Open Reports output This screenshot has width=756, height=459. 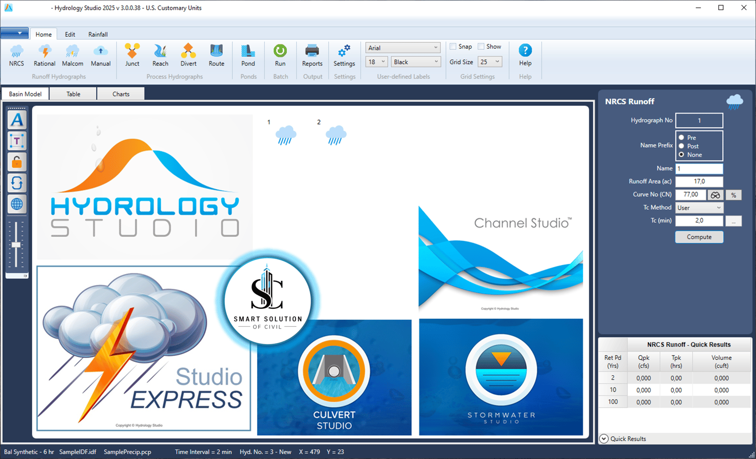pos(312,55)
